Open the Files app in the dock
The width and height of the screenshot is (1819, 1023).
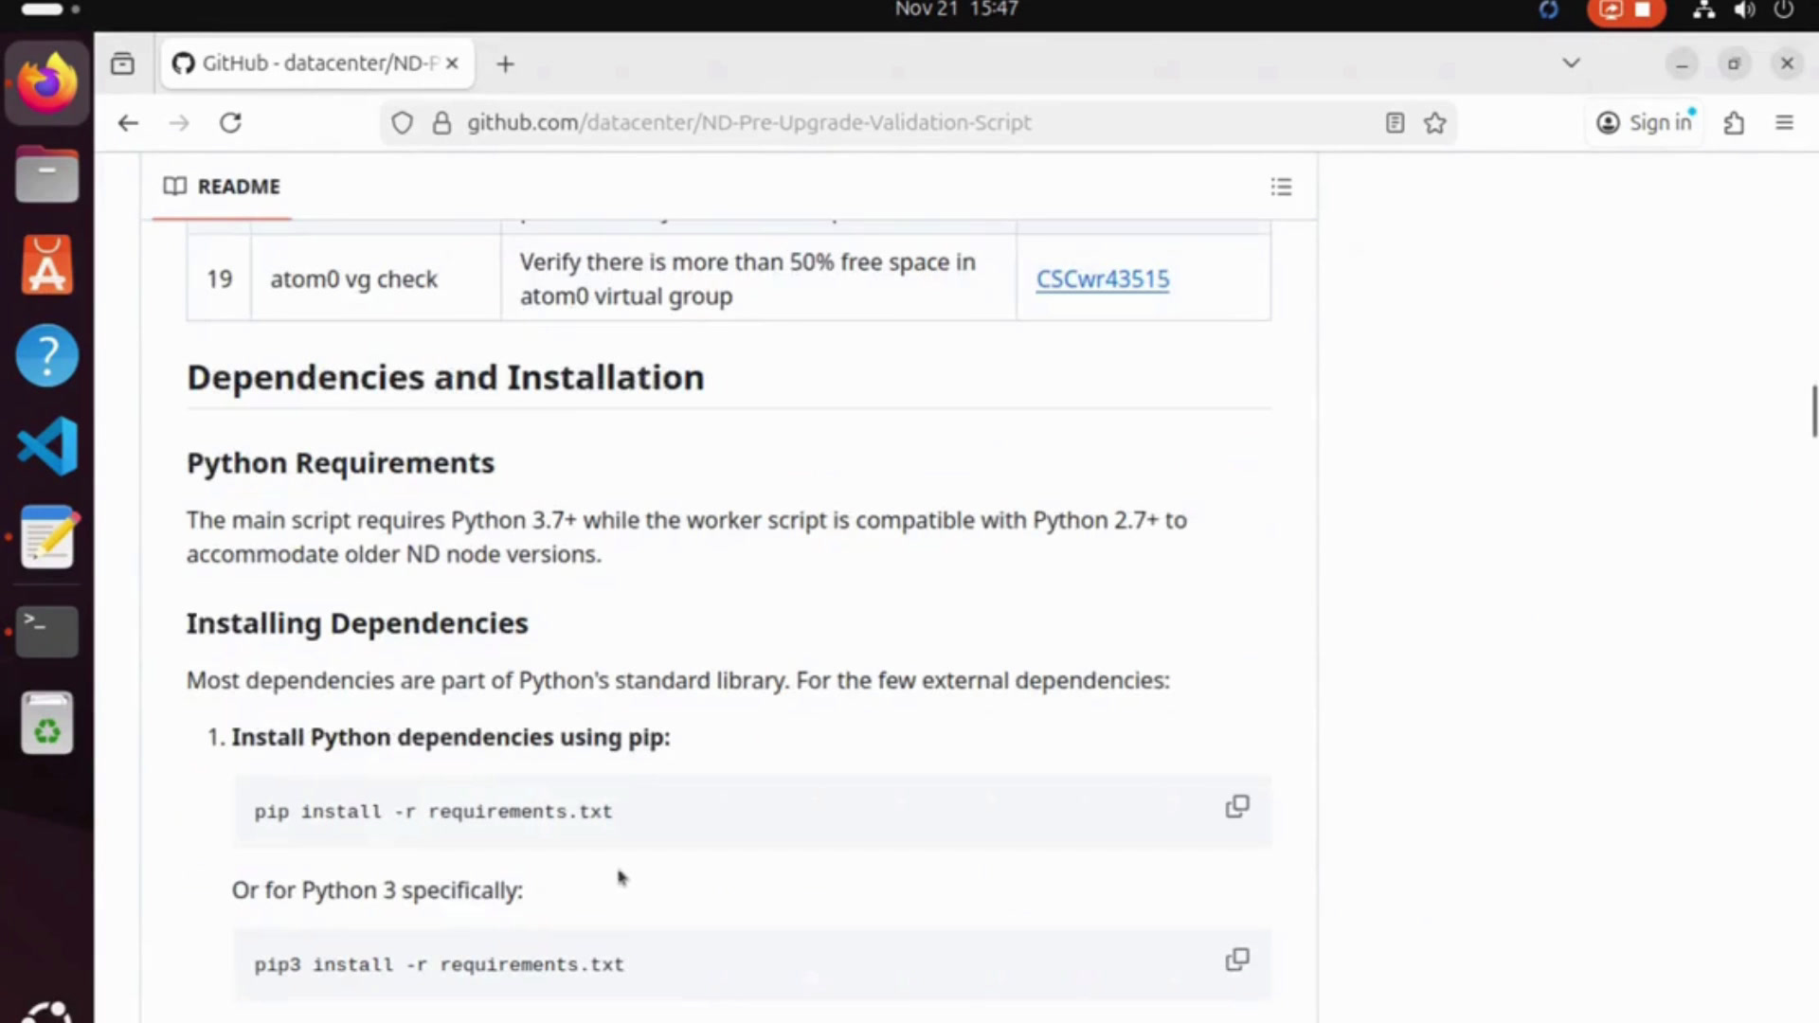tap(46, 174)
